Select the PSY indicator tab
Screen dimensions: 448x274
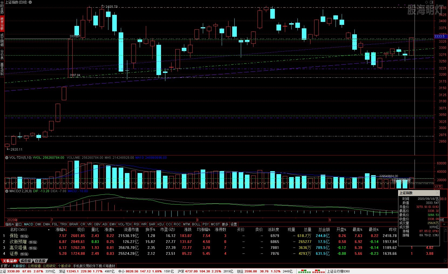click(x=206, y=224)
